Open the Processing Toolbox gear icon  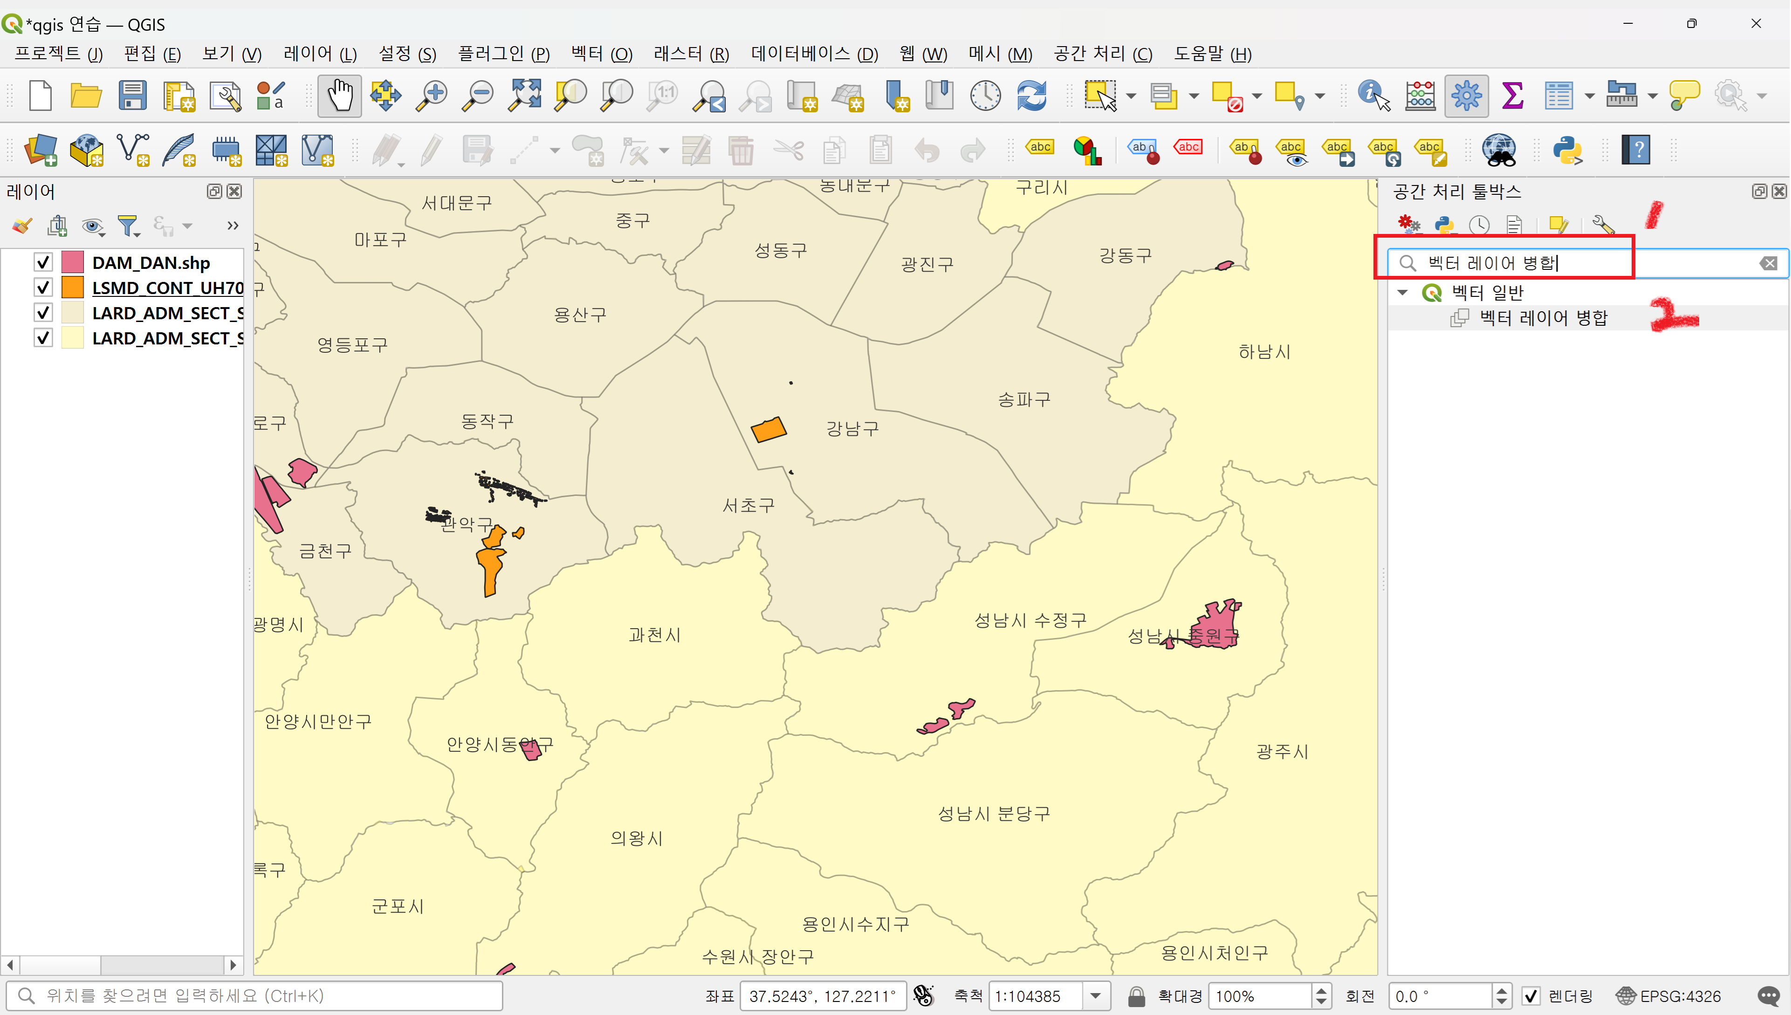click(x=1466, y=96)
